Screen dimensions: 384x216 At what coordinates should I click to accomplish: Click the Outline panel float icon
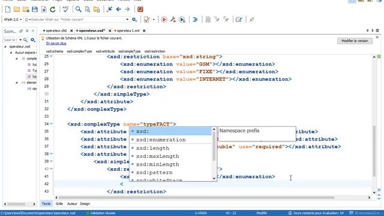(x=21, y=31)
